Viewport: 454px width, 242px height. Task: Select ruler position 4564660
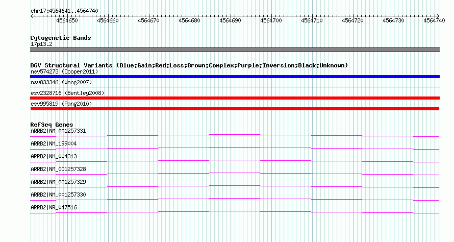pyautogui.click(x=108, y=20)
